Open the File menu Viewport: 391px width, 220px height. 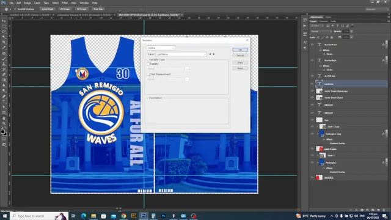pos(12,2)
